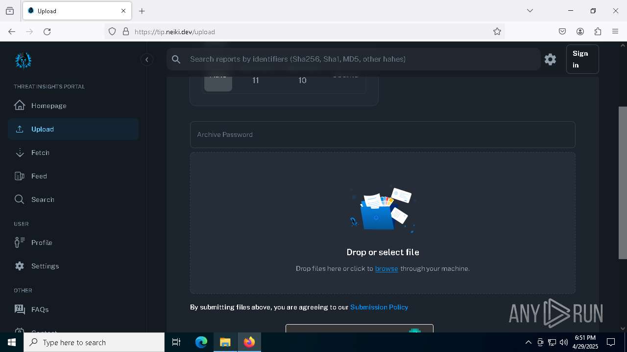
Task: Open FAQs in the sidebar
Action: (x=73, y=309)
